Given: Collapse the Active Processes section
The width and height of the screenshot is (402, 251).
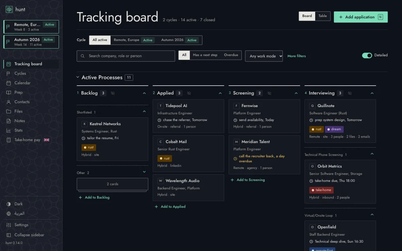Looking at the screenshot, I should pos(78,77).
